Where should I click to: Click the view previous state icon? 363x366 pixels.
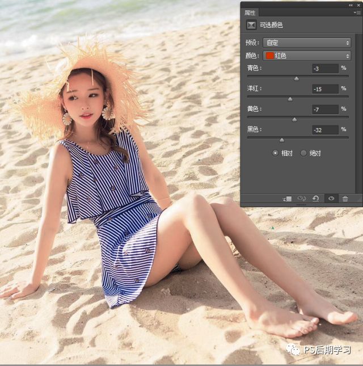(x=301, y=199)
